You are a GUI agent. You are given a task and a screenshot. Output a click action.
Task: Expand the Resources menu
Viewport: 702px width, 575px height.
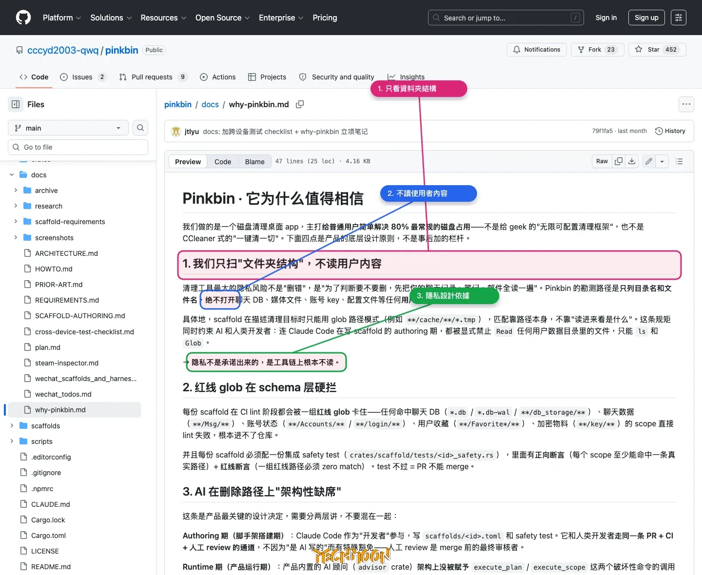click(163, 18)
